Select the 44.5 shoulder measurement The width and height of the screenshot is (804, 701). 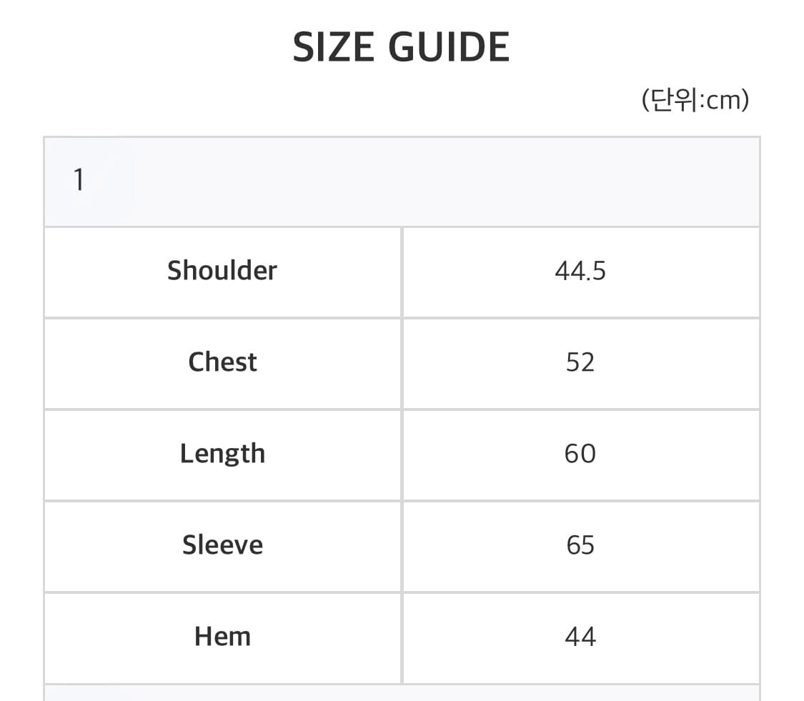[580, 272]
